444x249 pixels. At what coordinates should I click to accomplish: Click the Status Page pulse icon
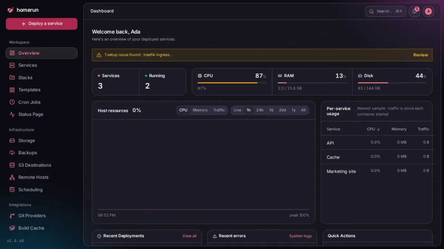12,114
